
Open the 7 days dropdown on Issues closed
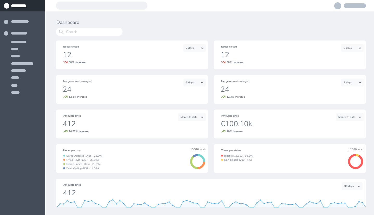(x=194, y=48)
